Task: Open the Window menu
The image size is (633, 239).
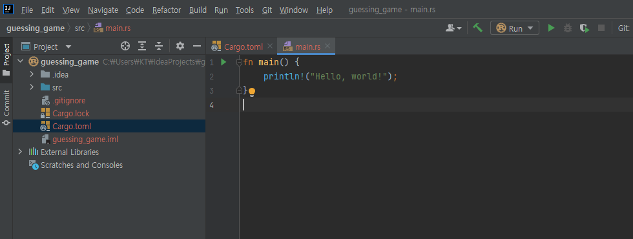Action: (x=294, y=10)
